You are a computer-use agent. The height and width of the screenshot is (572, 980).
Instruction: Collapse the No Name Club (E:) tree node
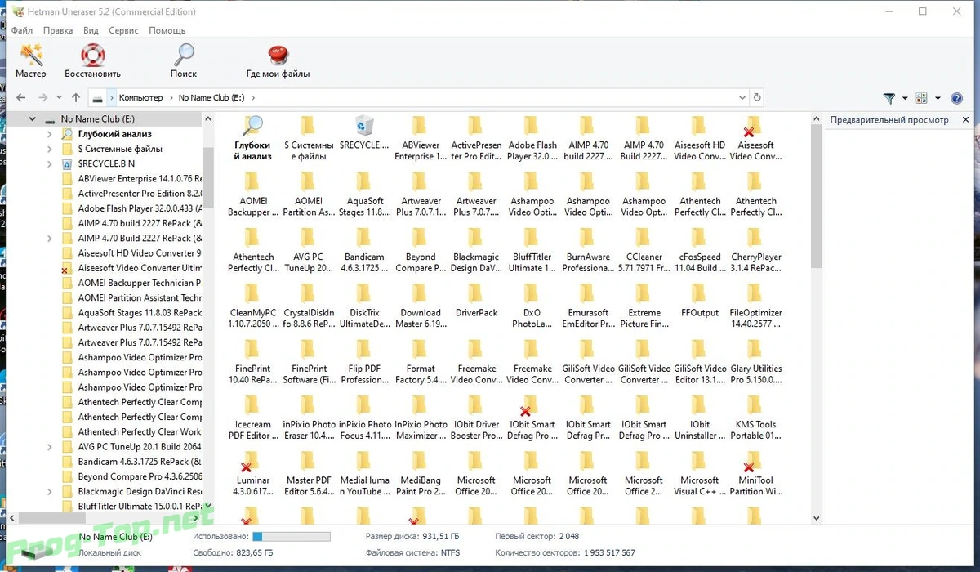(x=32, y=119)
